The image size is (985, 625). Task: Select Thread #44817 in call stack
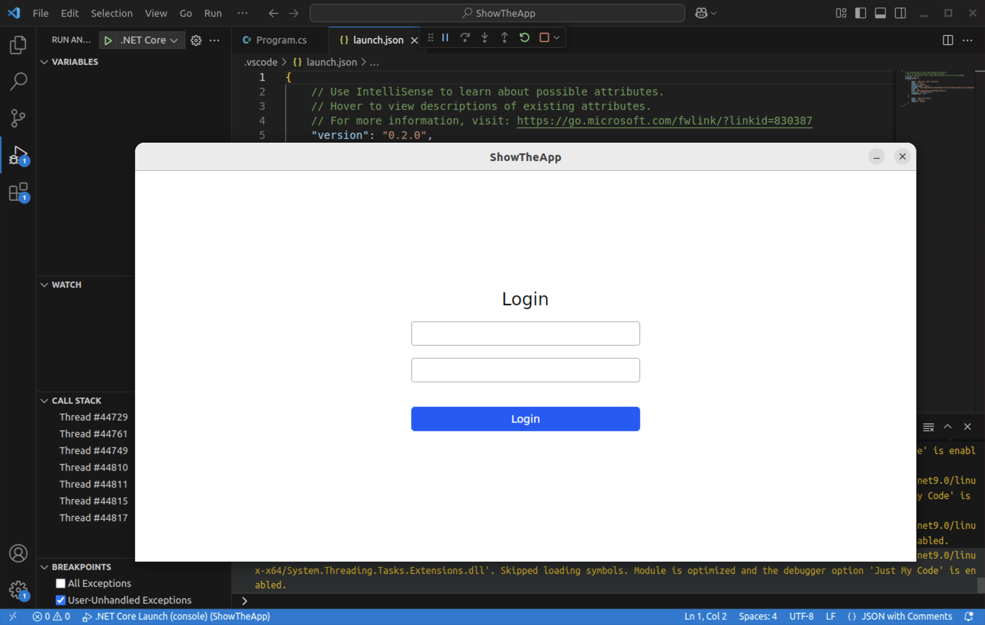pos(93,517)
